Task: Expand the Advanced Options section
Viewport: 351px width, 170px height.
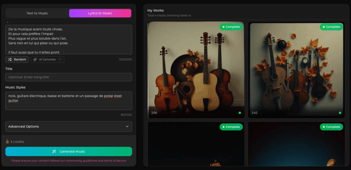Action: (x=69, y=127)
